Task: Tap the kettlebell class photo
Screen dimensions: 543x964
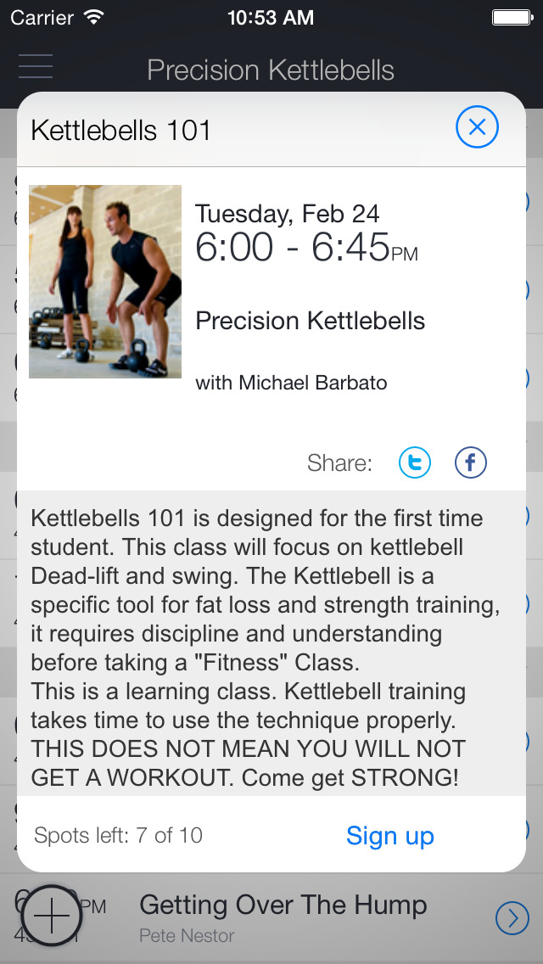Action: coord(105,282)
